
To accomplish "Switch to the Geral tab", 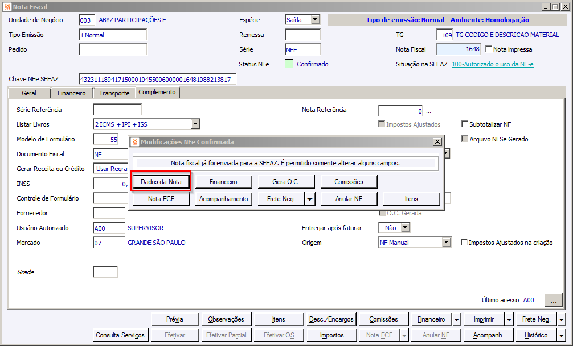I will 29,93.
